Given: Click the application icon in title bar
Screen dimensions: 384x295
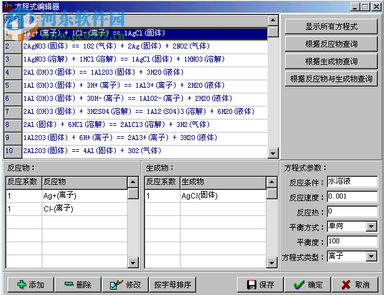Looking at the screenshot, I should coord(8,7).
